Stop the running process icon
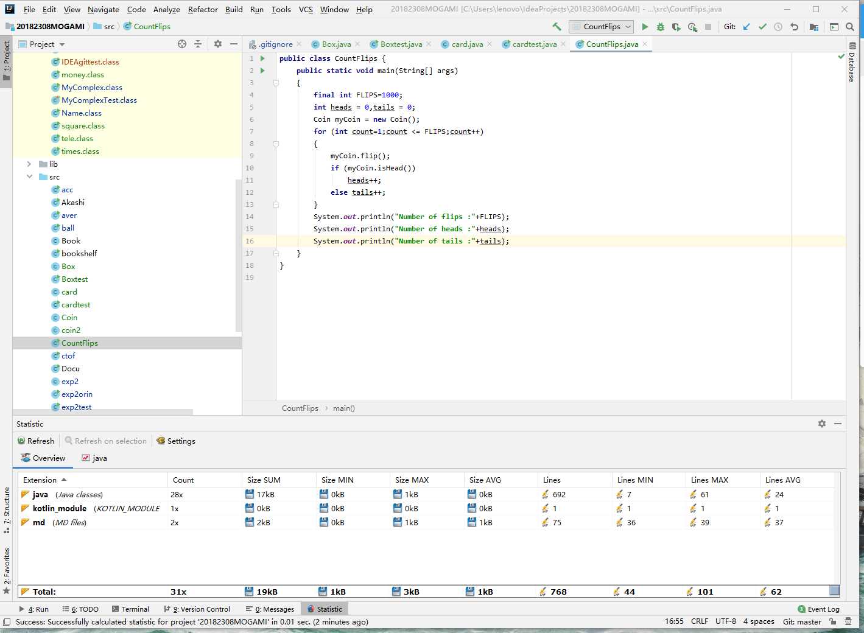 tap(708, 27)
